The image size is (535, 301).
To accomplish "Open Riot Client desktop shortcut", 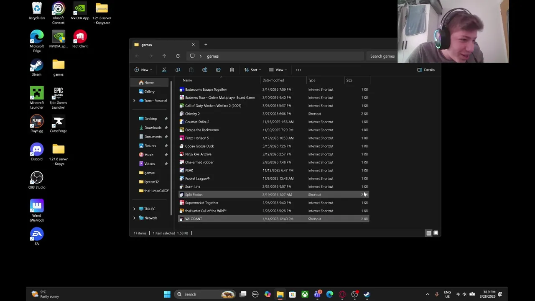I will click(80, 39).
